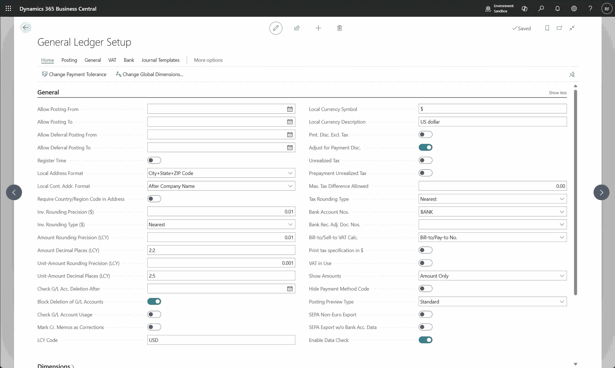Disable Block Deletion of G/L Accounts
This screenshot has height=368, width=615.
click(x=154, y=301)
